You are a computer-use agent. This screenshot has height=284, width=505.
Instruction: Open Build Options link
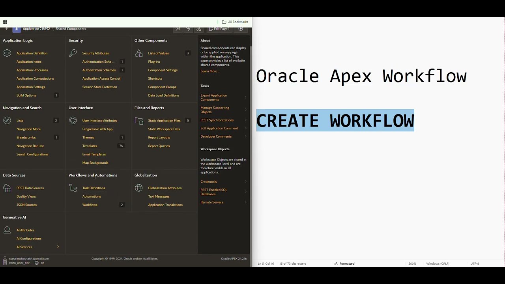[26, 95]
